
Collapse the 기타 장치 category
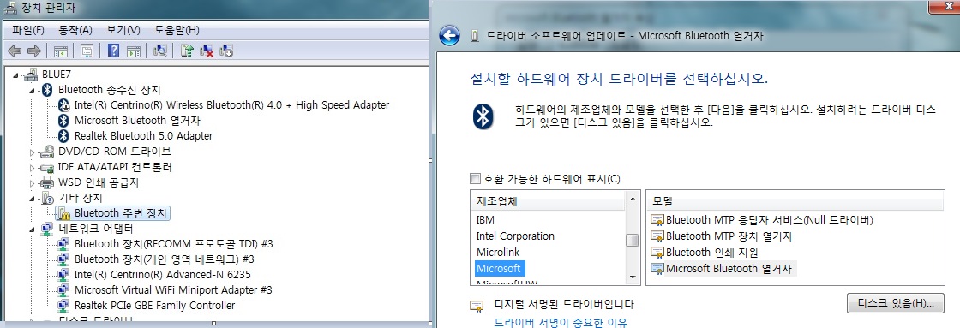coord(32,199)
